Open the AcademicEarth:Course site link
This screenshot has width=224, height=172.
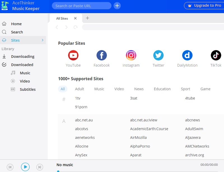click(149, 129)
